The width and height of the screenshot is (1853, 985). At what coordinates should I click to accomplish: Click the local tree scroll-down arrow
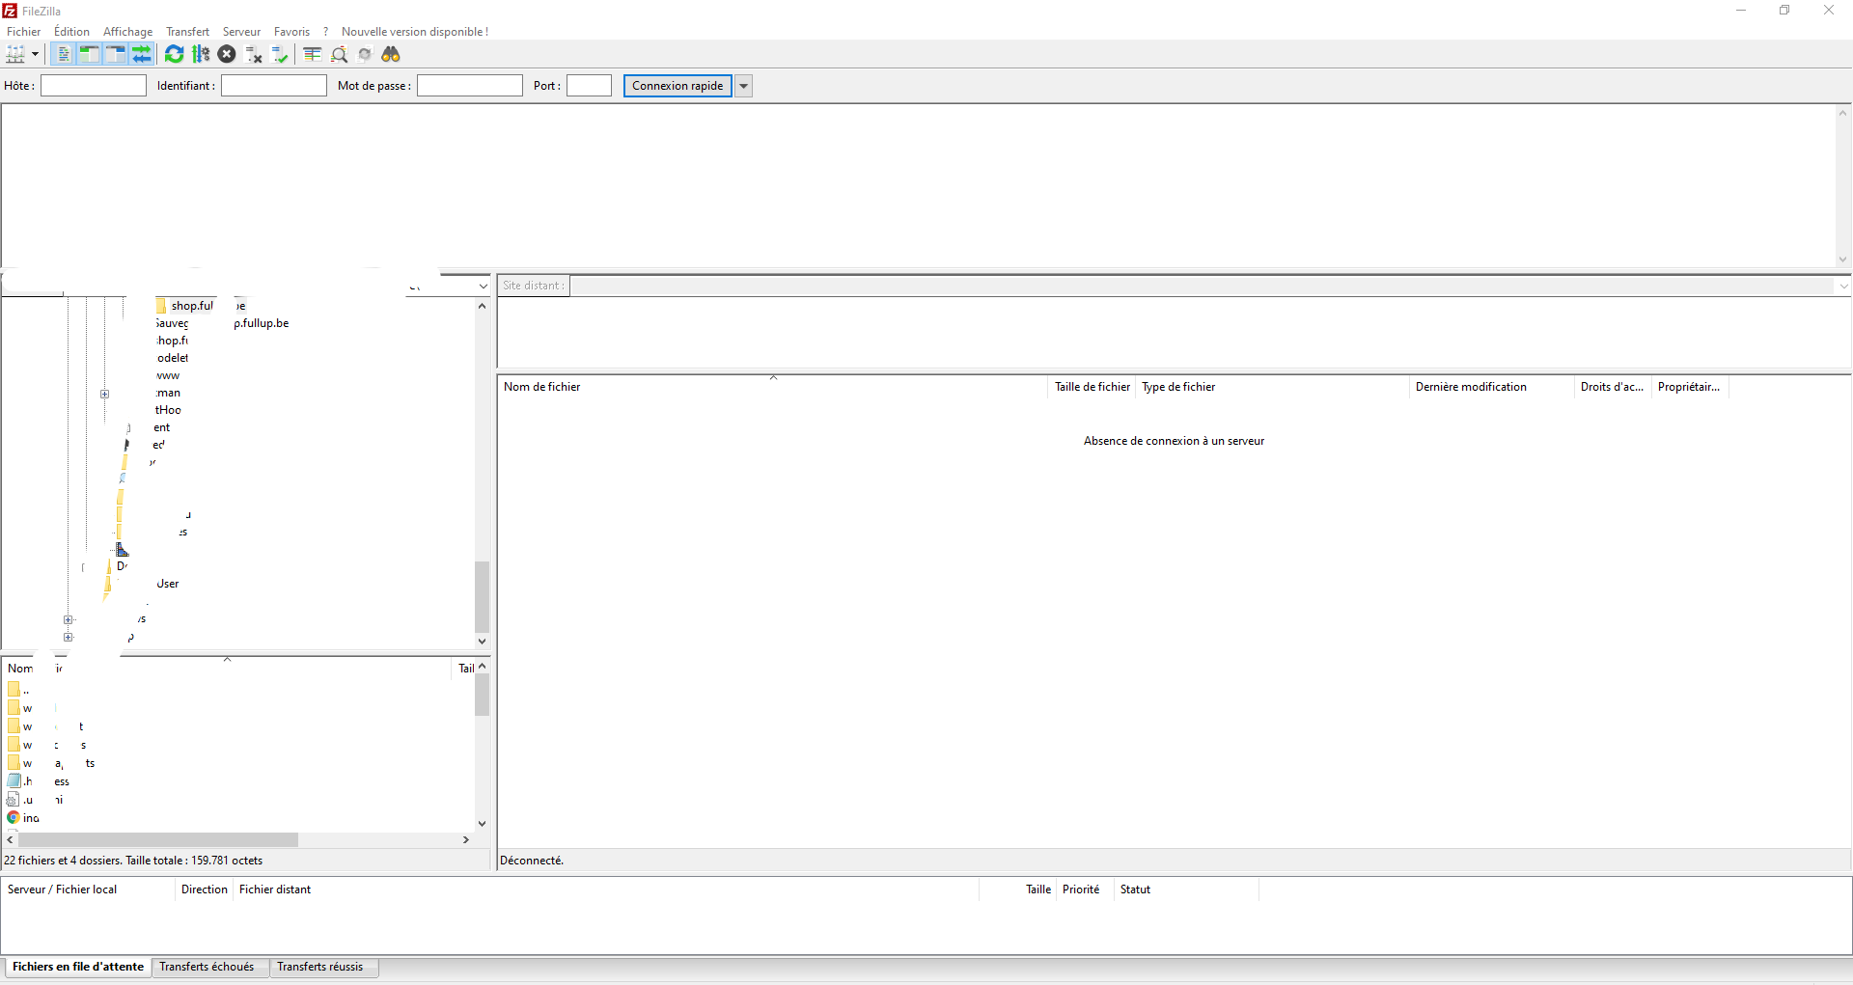point(483,642)
